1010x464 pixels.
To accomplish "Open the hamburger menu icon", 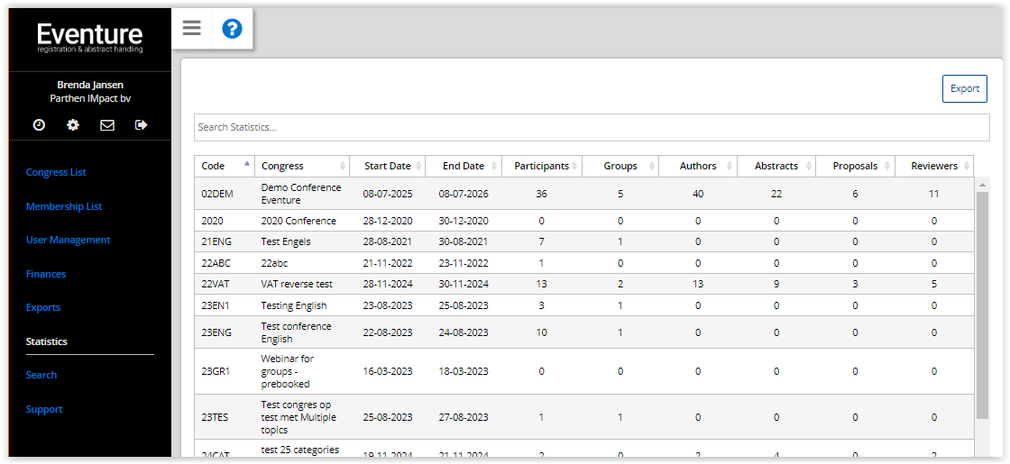I will (191, 28).
